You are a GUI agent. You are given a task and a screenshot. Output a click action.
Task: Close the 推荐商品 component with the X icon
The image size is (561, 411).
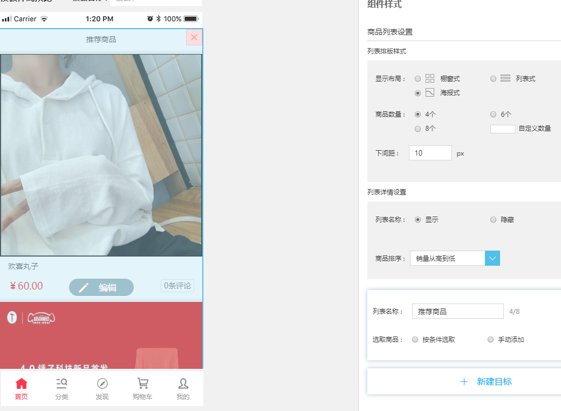tap(194, 38)
